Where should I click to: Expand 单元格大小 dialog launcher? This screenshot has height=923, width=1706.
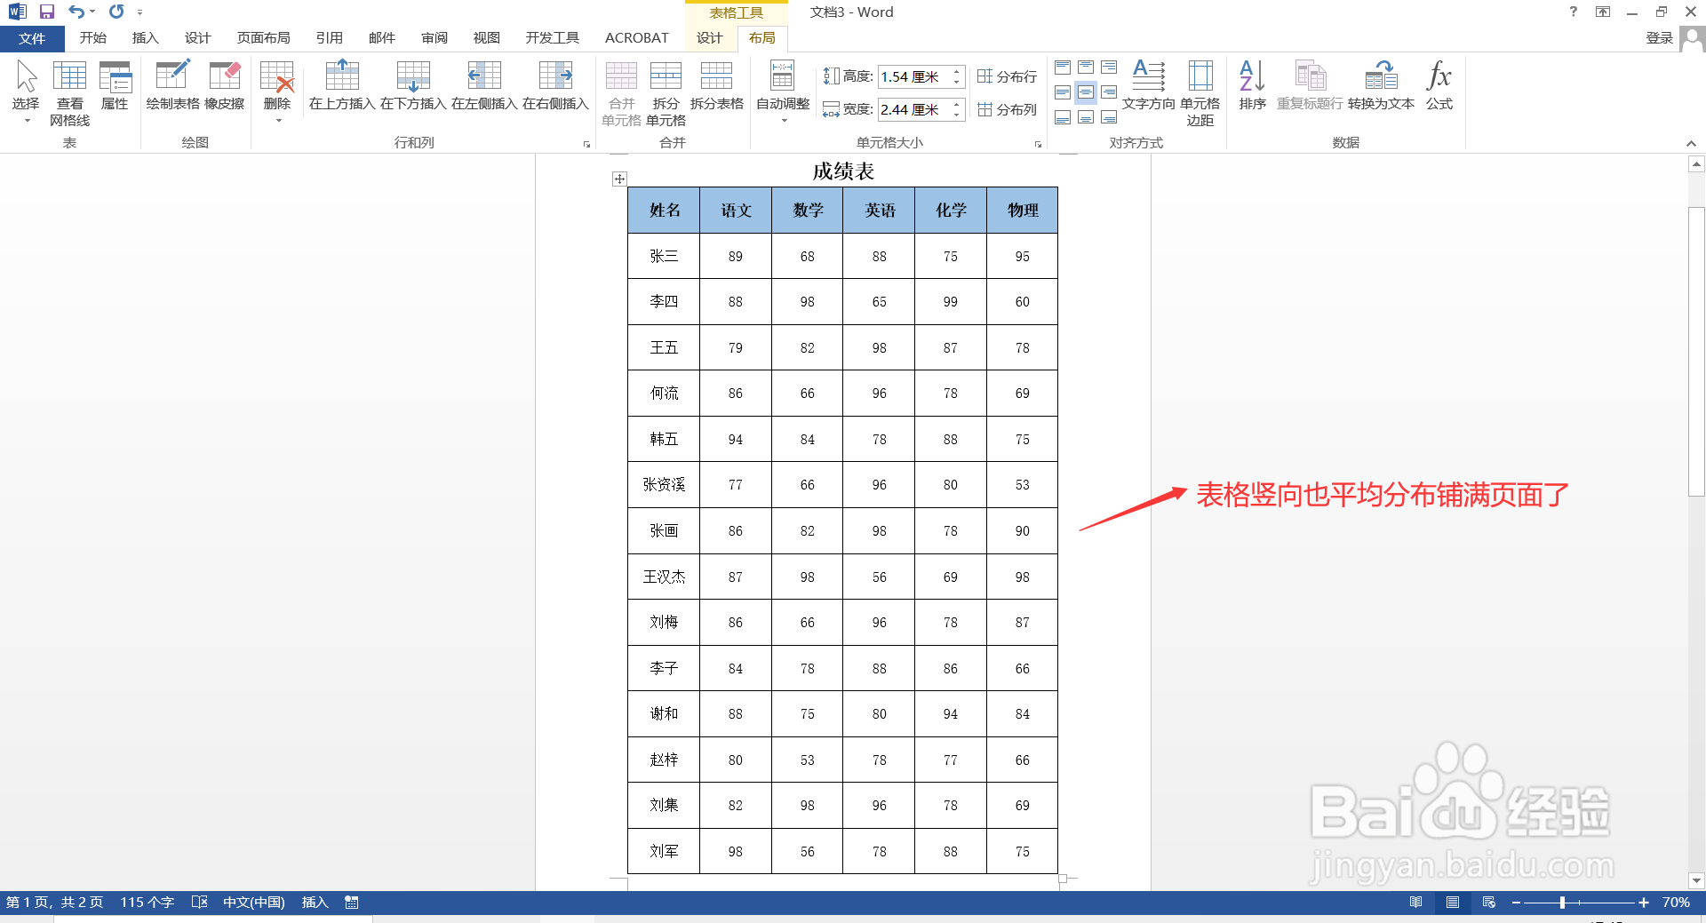point(1038,144)
